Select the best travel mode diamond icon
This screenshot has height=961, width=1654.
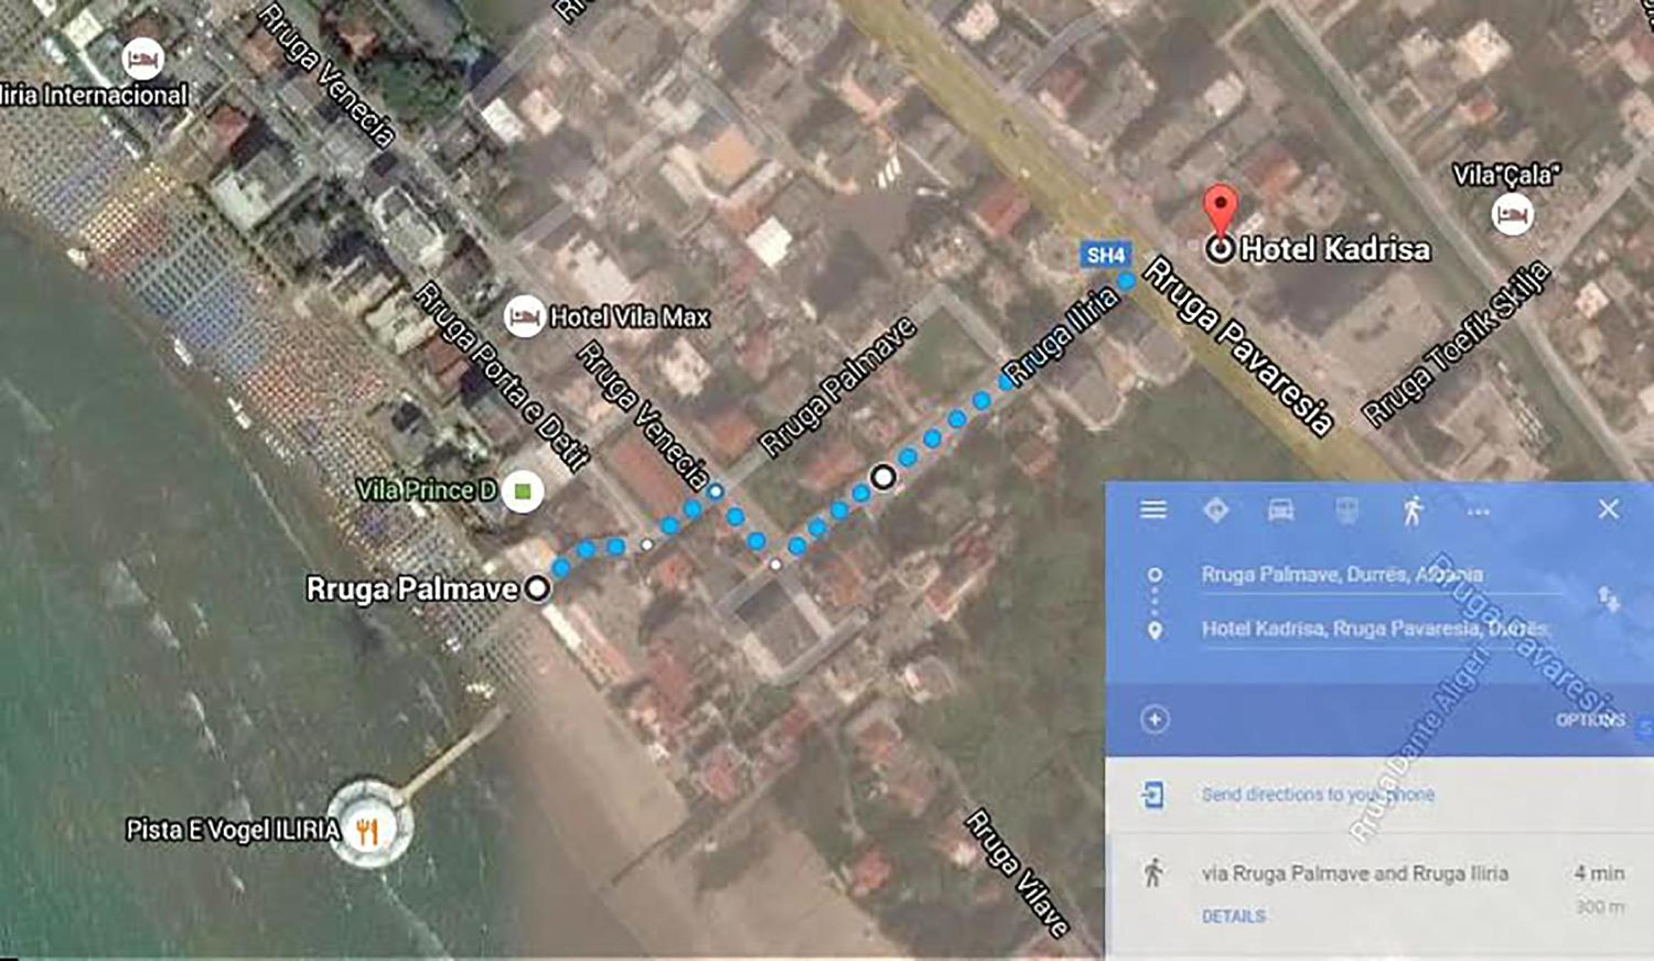click(1216, 510)
